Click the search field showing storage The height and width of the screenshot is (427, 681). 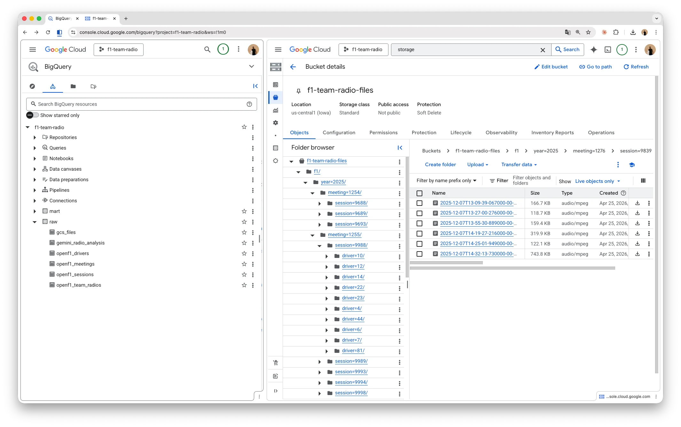[448, 50]
